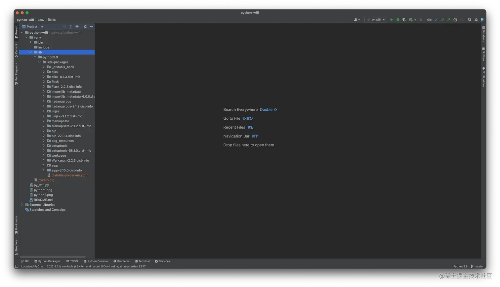Open the Python Packages tool tab
Screen dimensions: 500x287
pos(47,261)
